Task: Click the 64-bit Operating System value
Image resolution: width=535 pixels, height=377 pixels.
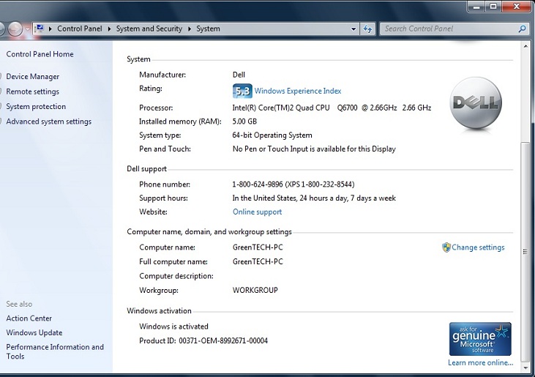Action: click(272, 135)
